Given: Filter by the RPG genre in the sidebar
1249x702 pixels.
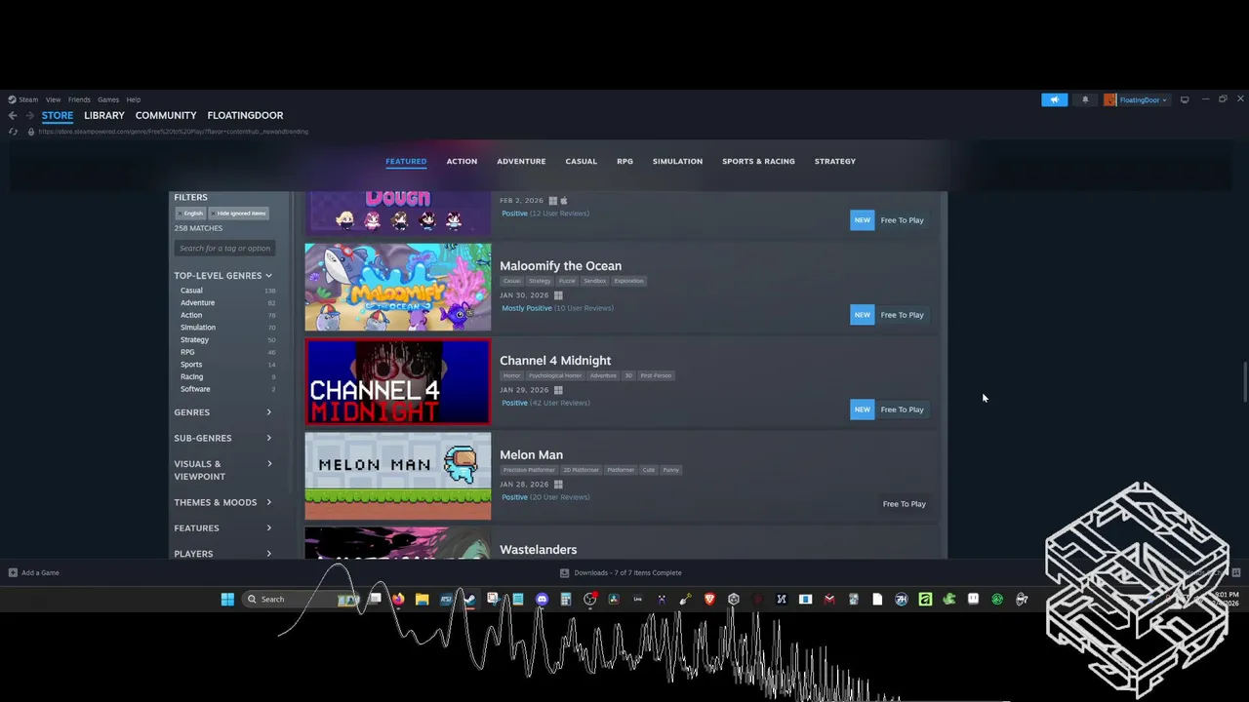Looking at the screenshot, I should click(227, 352).
